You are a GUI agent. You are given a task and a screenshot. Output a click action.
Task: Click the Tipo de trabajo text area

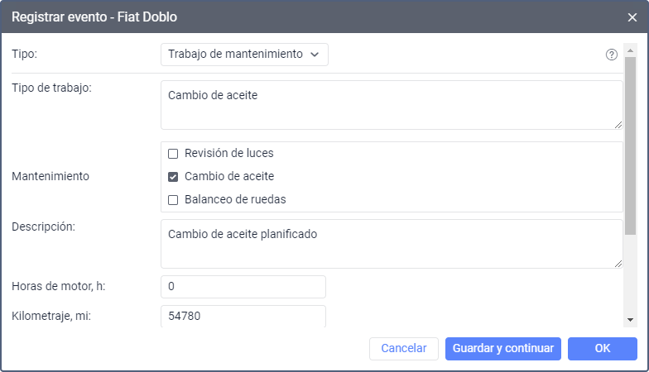coord(391,104)
